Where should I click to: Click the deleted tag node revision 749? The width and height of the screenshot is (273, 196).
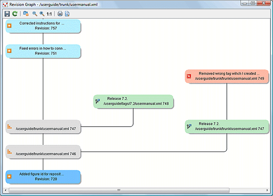(226, 76)
